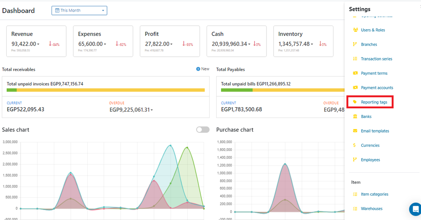Viewport: 421px width, 220px height.
Task: Click the Users & Roles people icon
Action: coord(355,30)
